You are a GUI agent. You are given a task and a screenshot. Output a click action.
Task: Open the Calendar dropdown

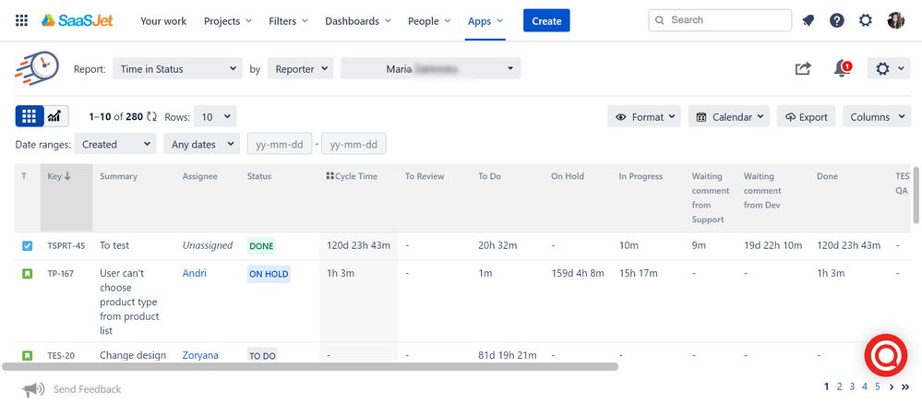pyautogui.click(x=728, y=116)
